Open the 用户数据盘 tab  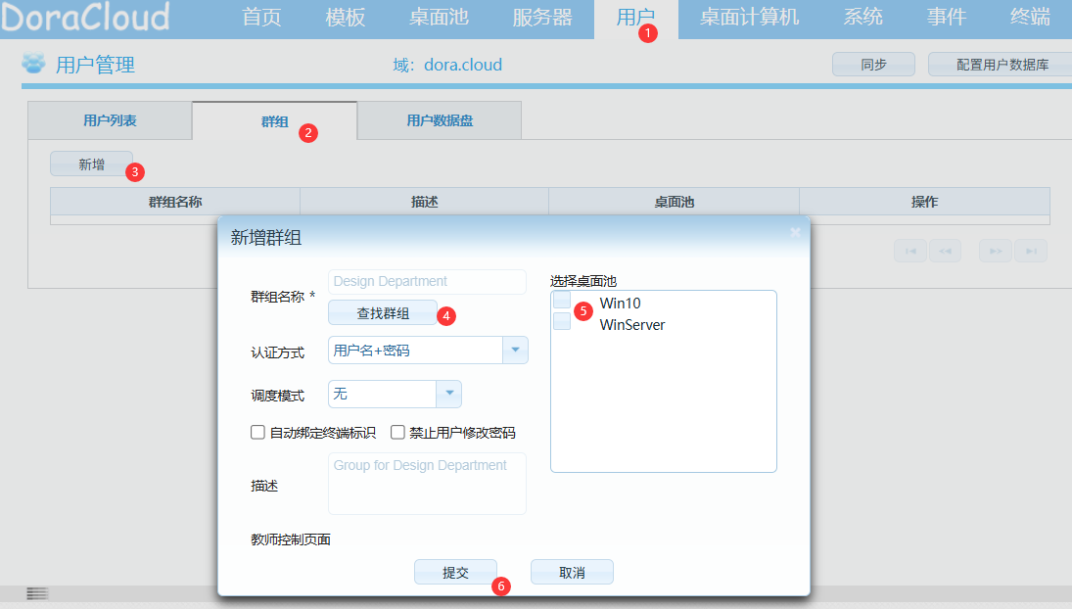point(440,120)
